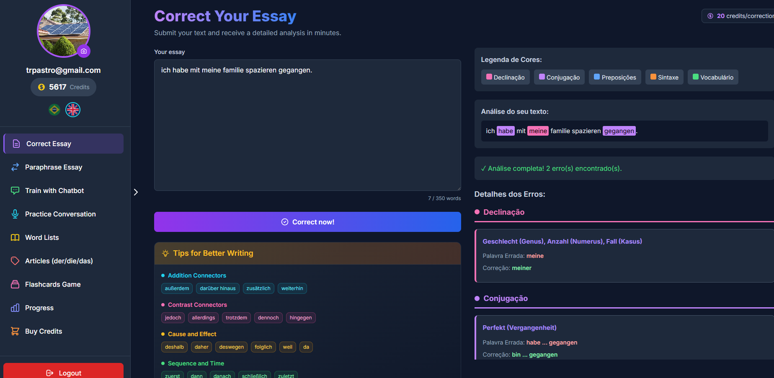Image resolution: width=774 pixels, height=378 pixels.
Task: Log out using the red Logout button
Action: [x=63, y=373]
